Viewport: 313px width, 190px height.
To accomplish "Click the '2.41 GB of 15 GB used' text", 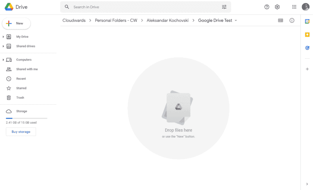I will click(x=21, y=123).
